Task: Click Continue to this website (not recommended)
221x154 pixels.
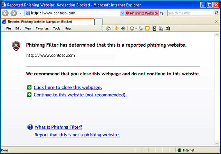Action: (80, 95)
